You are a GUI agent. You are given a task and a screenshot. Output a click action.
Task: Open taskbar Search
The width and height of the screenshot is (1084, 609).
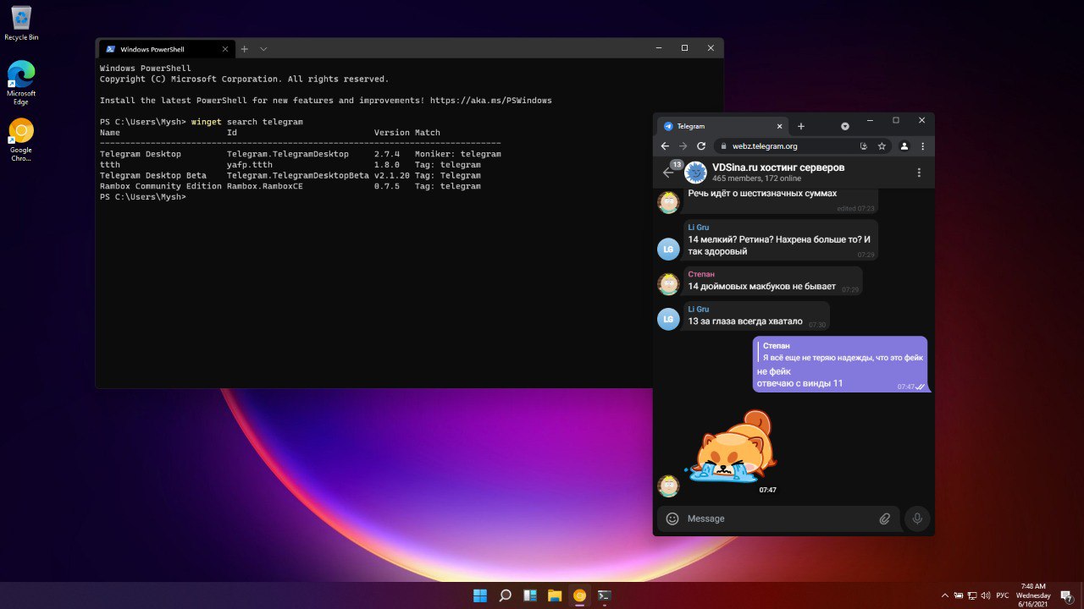pos(505,595)
